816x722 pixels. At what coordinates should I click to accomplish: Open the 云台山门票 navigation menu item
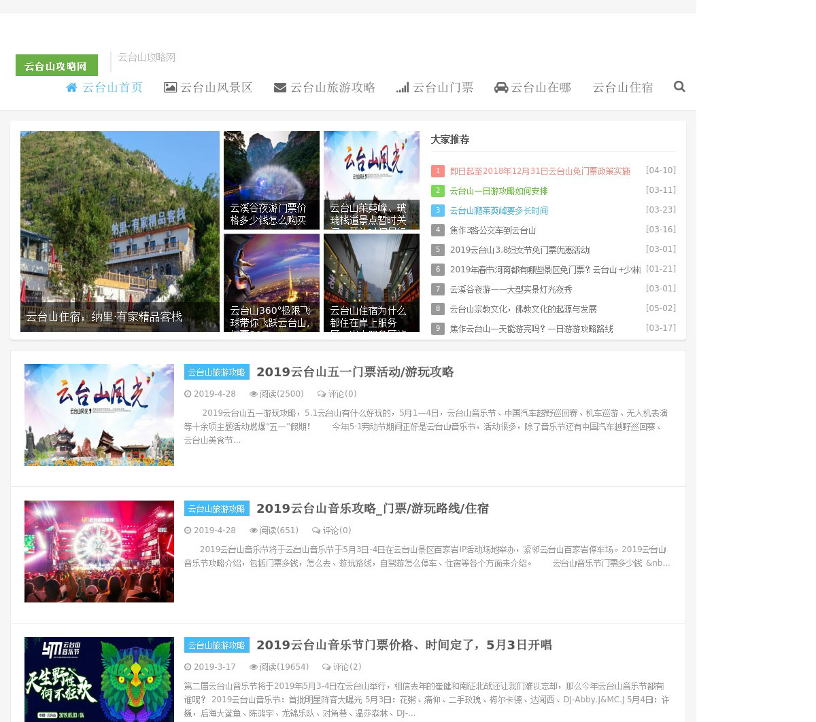(x=443, y=88)
